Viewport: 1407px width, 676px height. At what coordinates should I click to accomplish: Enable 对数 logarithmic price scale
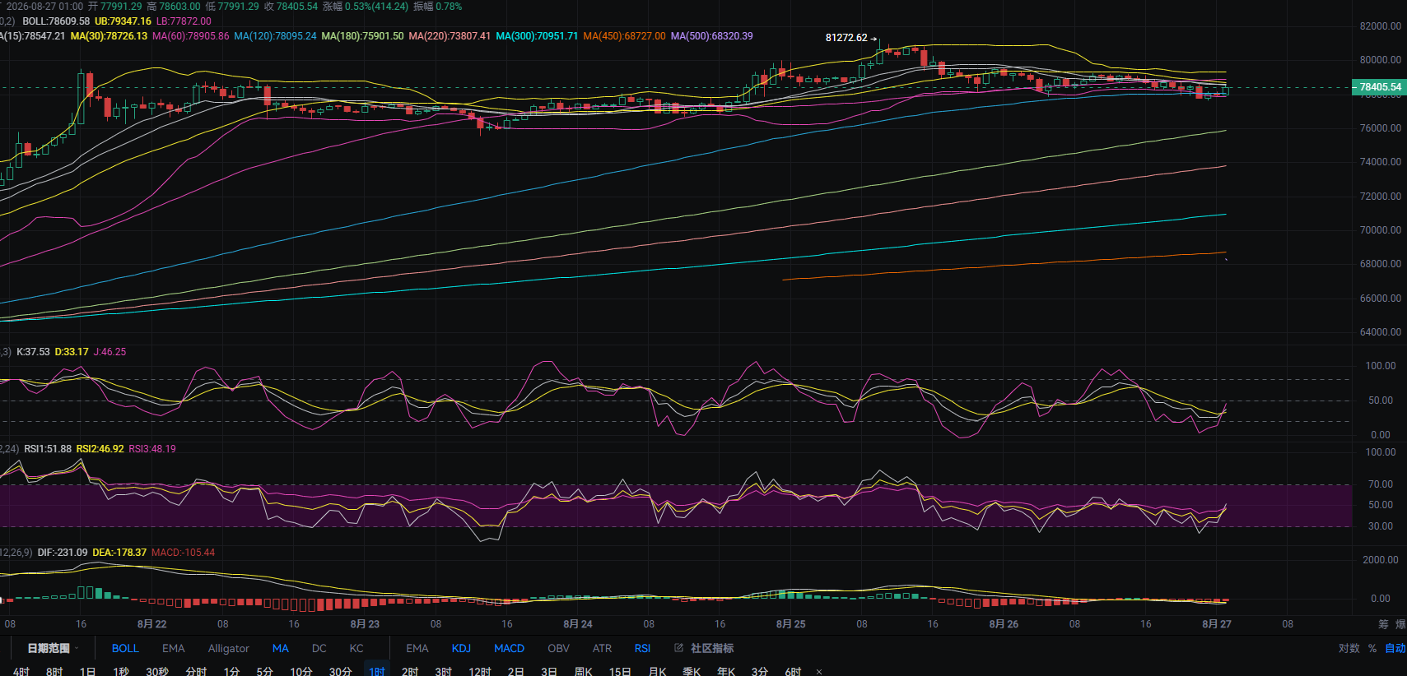point(1349,648)
